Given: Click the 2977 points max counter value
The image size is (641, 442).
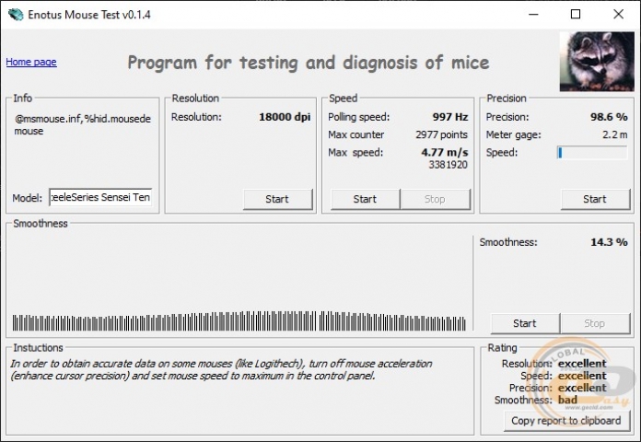Looking at the screenshot, I should point(441,134).
